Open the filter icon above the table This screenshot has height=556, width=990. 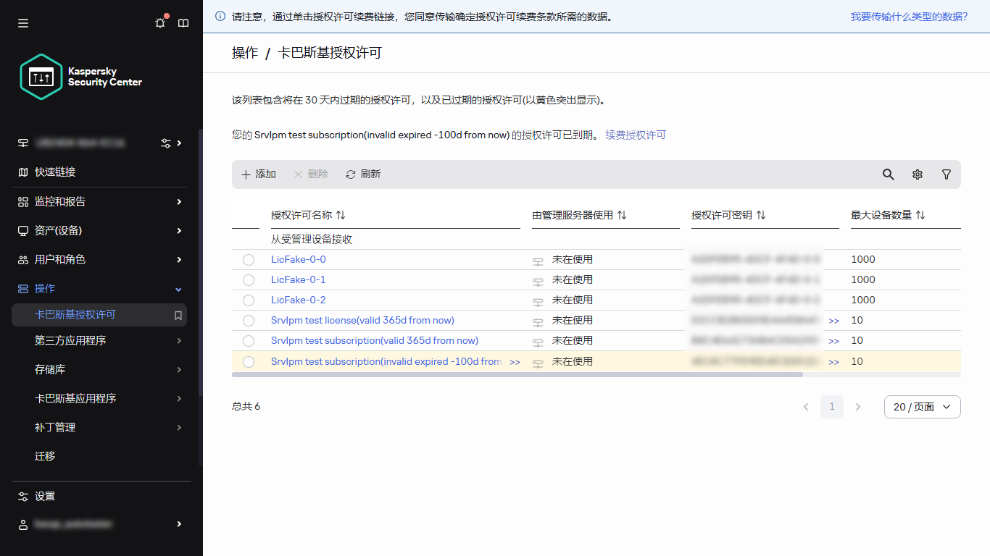946,174
